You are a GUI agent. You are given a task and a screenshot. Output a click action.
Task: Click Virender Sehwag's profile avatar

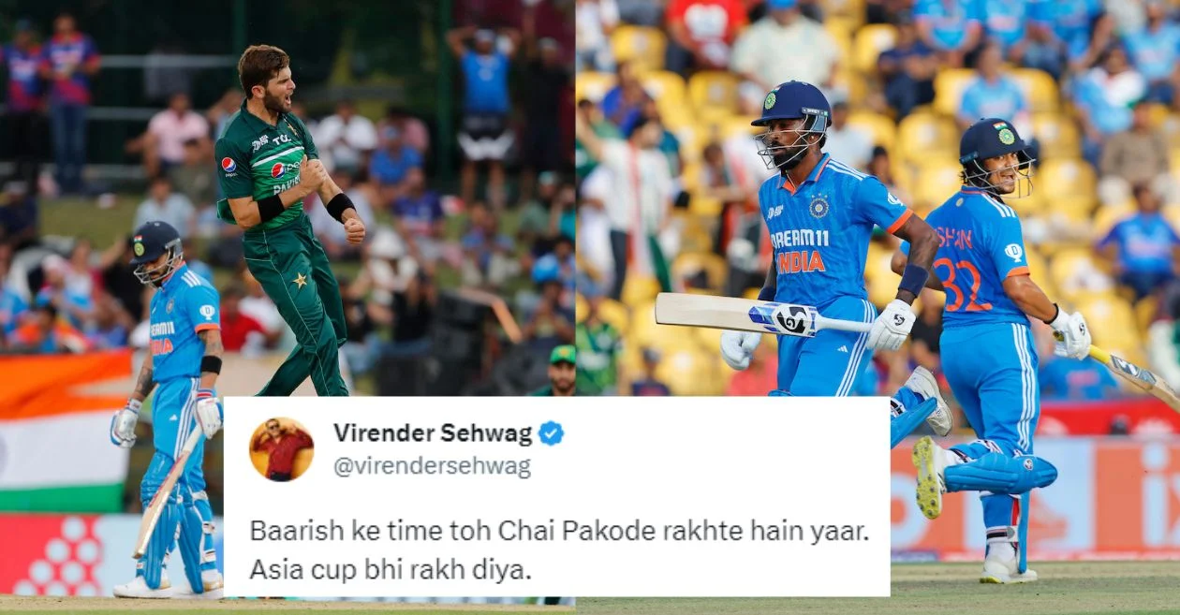click(x=281, y=449)
